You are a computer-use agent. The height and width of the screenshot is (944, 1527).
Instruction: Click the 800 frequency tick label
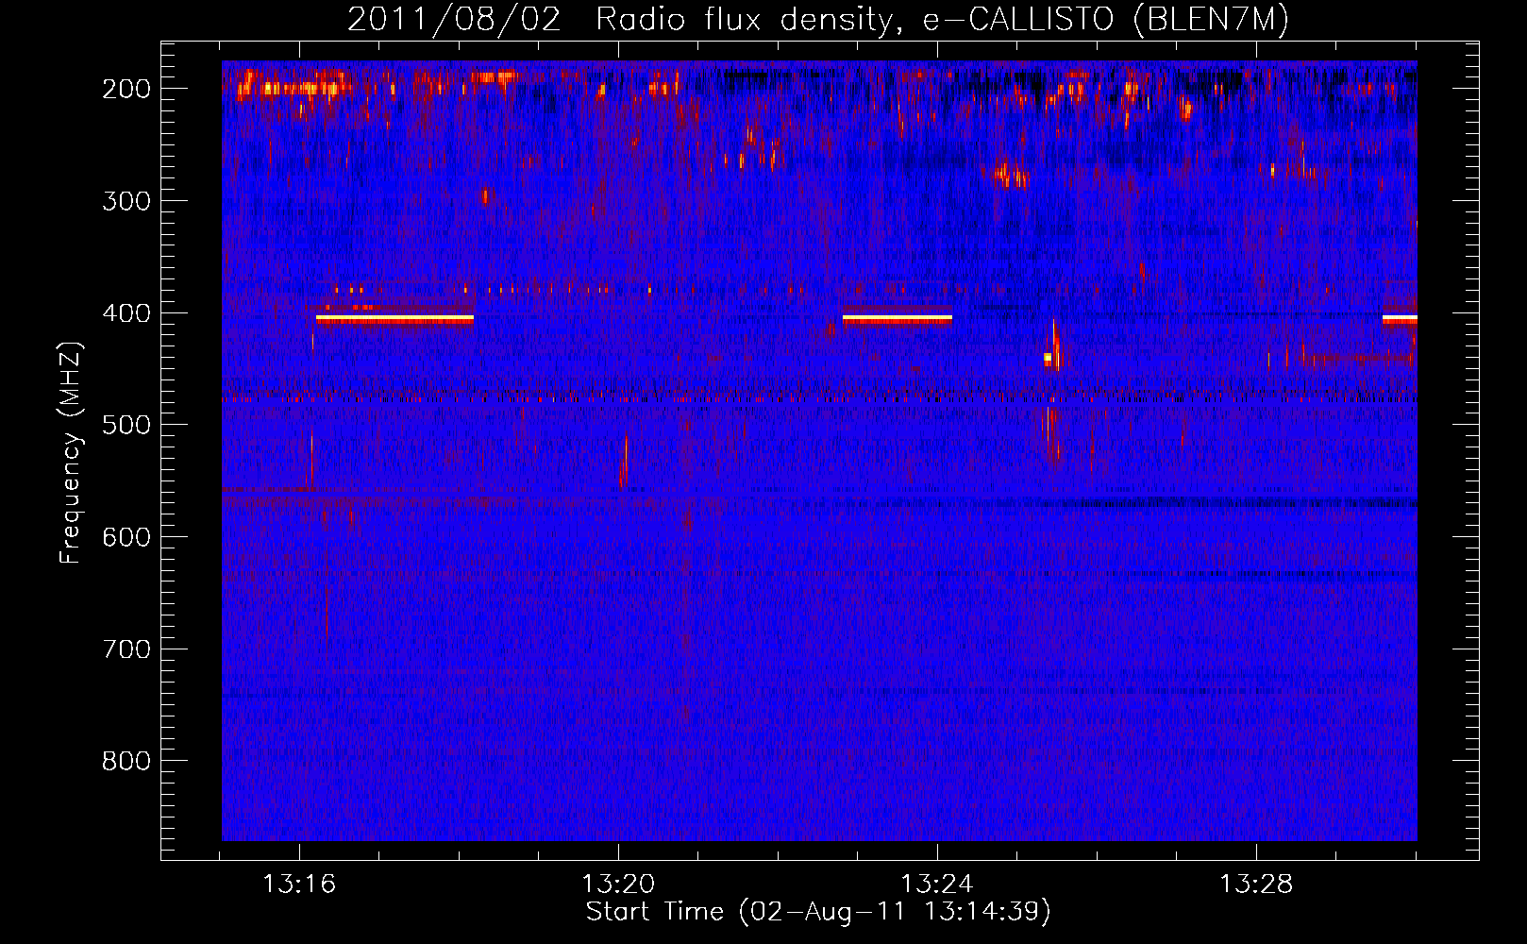coord(126,761)
